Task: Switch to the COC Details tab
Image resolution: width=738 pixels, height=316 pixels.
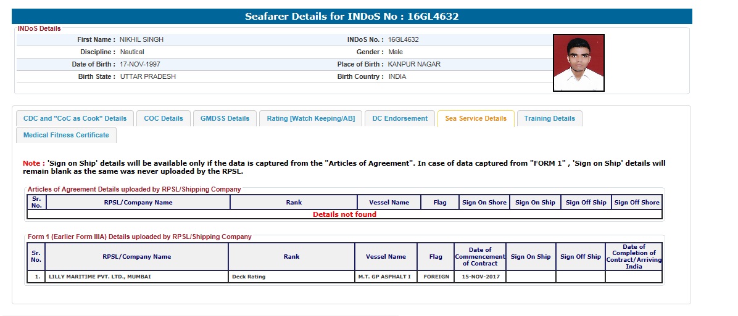Action: pos(164,118)
